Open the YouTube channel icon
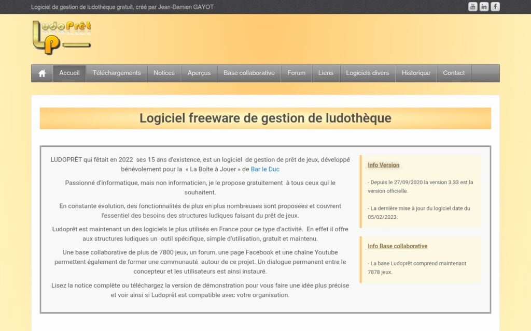This screenshot has width=531, height=331. pos(473,7)
